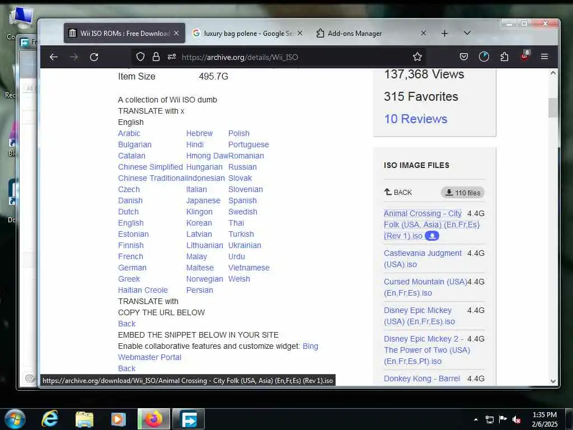Open Bing Webmaster Portal link
This screenshot has width=573, height=430.
pos(218,352)
